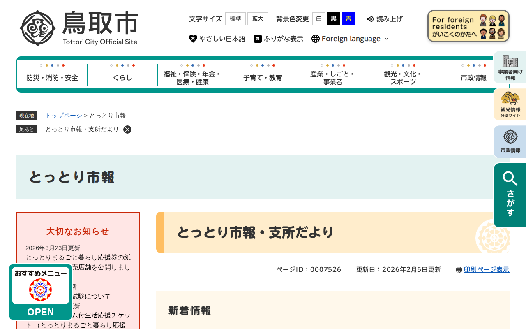Image resolution: width=526 pixels, height=329 pixels.
Task: Open the search panel with magnifier icon
Action: 510,195
